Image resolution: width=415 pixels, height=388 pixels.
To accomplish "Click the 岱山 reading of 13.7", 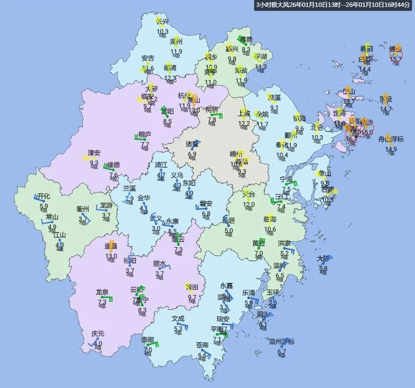I will [x=347, y=101].
